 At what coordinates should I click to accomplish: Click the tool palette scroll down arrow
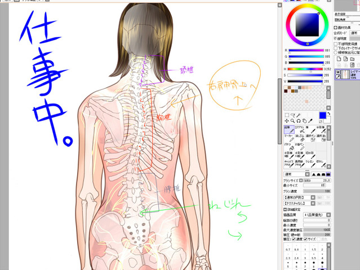tap(329, 166)
